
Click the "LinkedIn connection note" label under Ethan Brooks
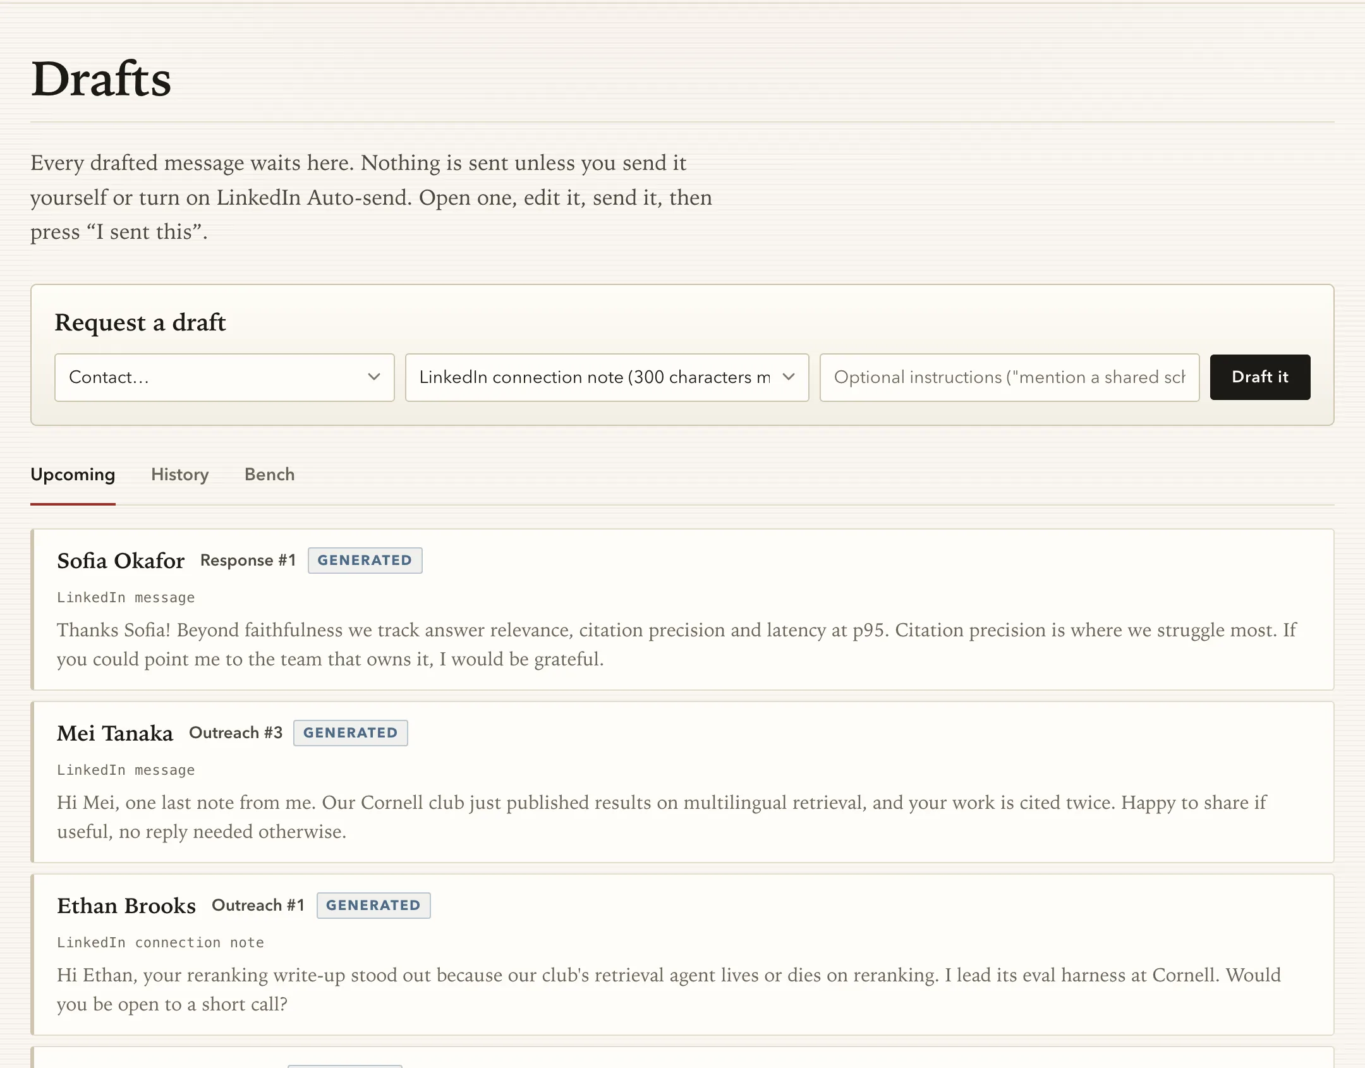coord(161,943)
